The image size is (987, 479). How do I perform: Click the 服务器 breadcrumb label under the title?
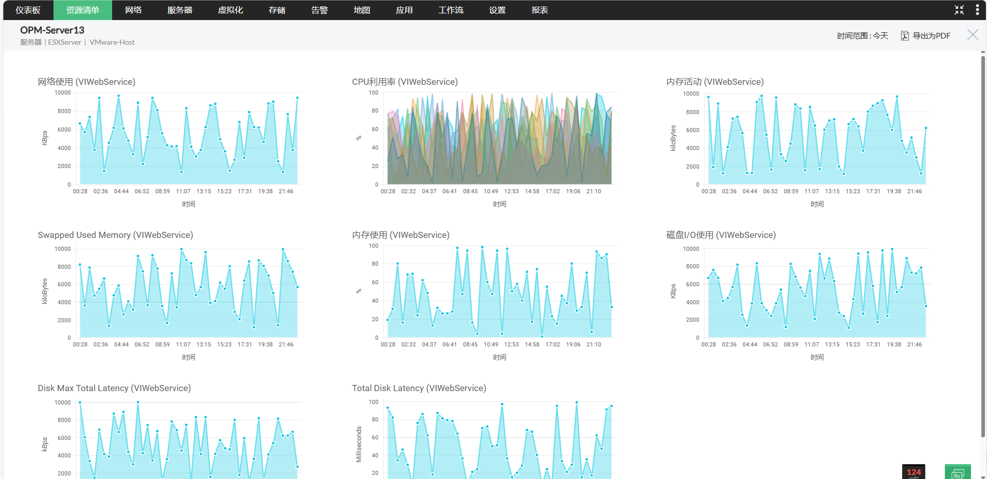(x=31, y=42)
